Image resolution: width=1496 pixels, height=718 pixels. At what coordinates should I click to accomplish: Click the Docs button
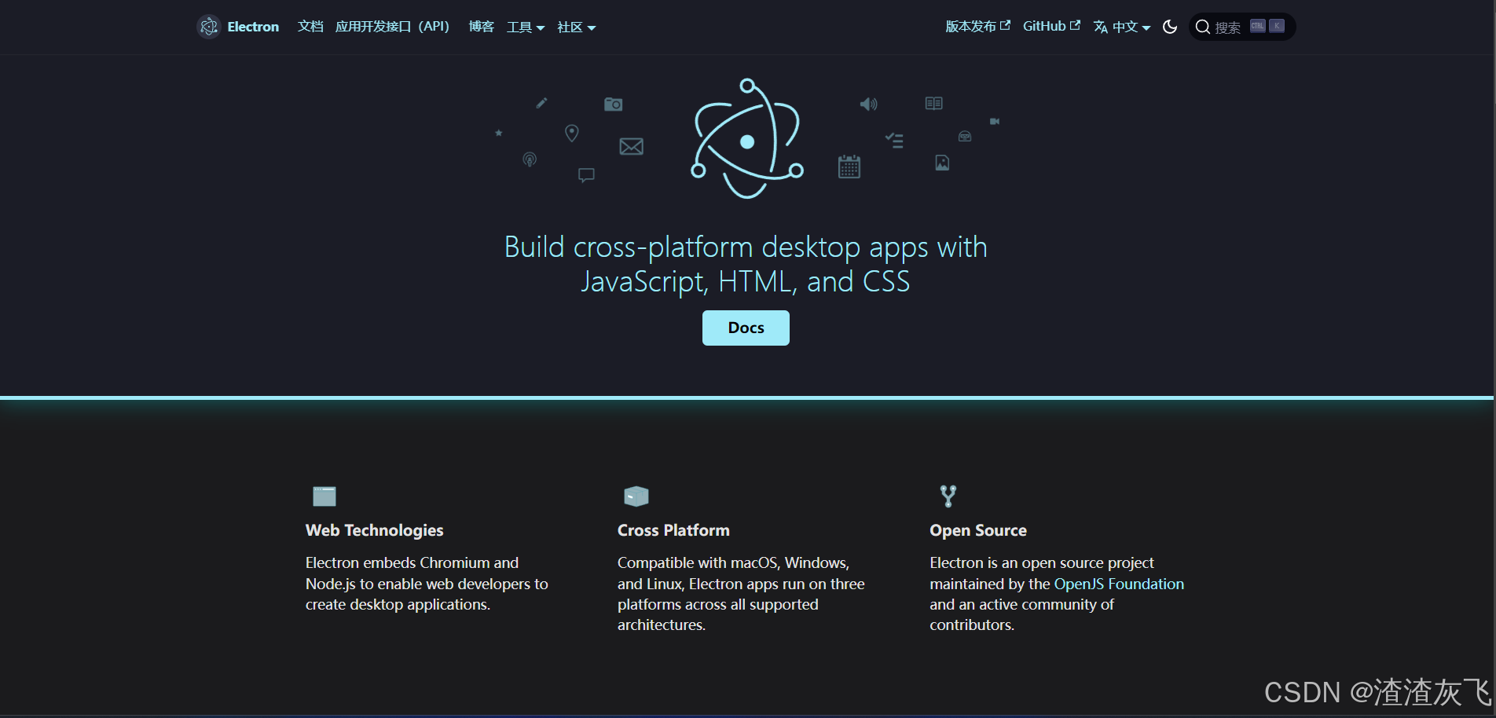tap(746, 328)
